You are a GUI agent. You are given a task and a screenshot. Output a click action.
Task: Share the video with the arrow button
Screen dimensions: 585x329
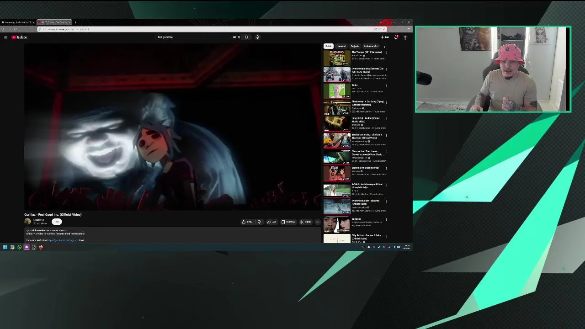[x=271, y=222]
